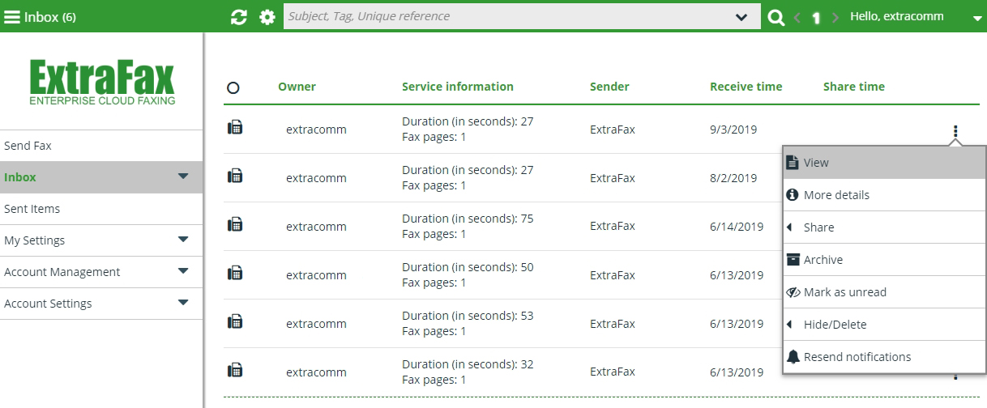Expand the My Settings arrow
Image resolution: width=987 pixels, height=408 pixels.
point(183,240)
